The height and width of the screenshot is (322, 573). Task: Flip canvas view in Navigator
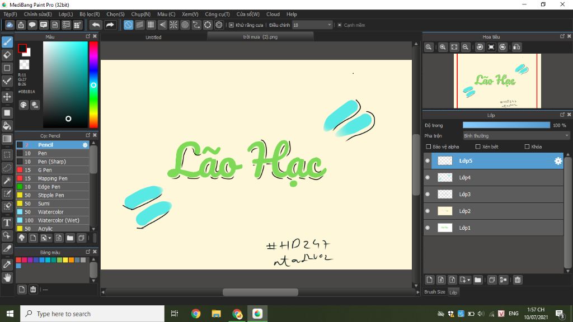click(516, 47)
